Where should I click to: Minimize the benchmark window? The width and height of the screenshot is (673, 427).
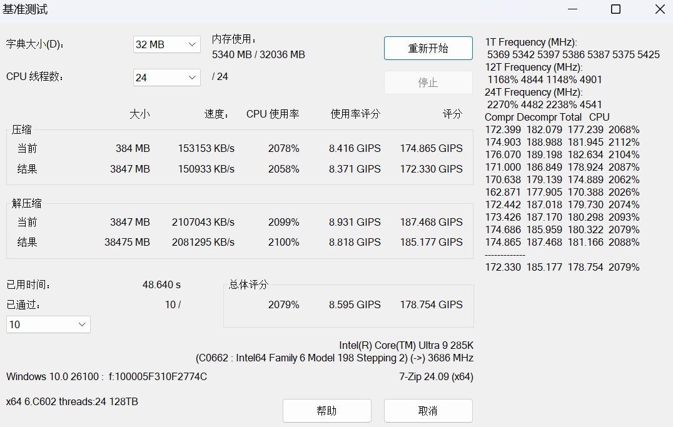572,9
